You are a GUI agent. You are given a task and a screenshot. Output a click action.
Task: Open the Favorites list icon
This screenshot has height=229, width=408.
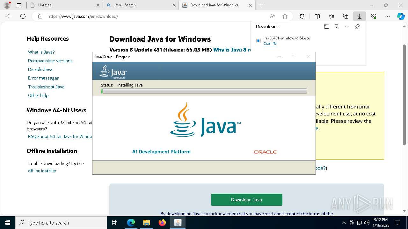[x=331, y=16]
